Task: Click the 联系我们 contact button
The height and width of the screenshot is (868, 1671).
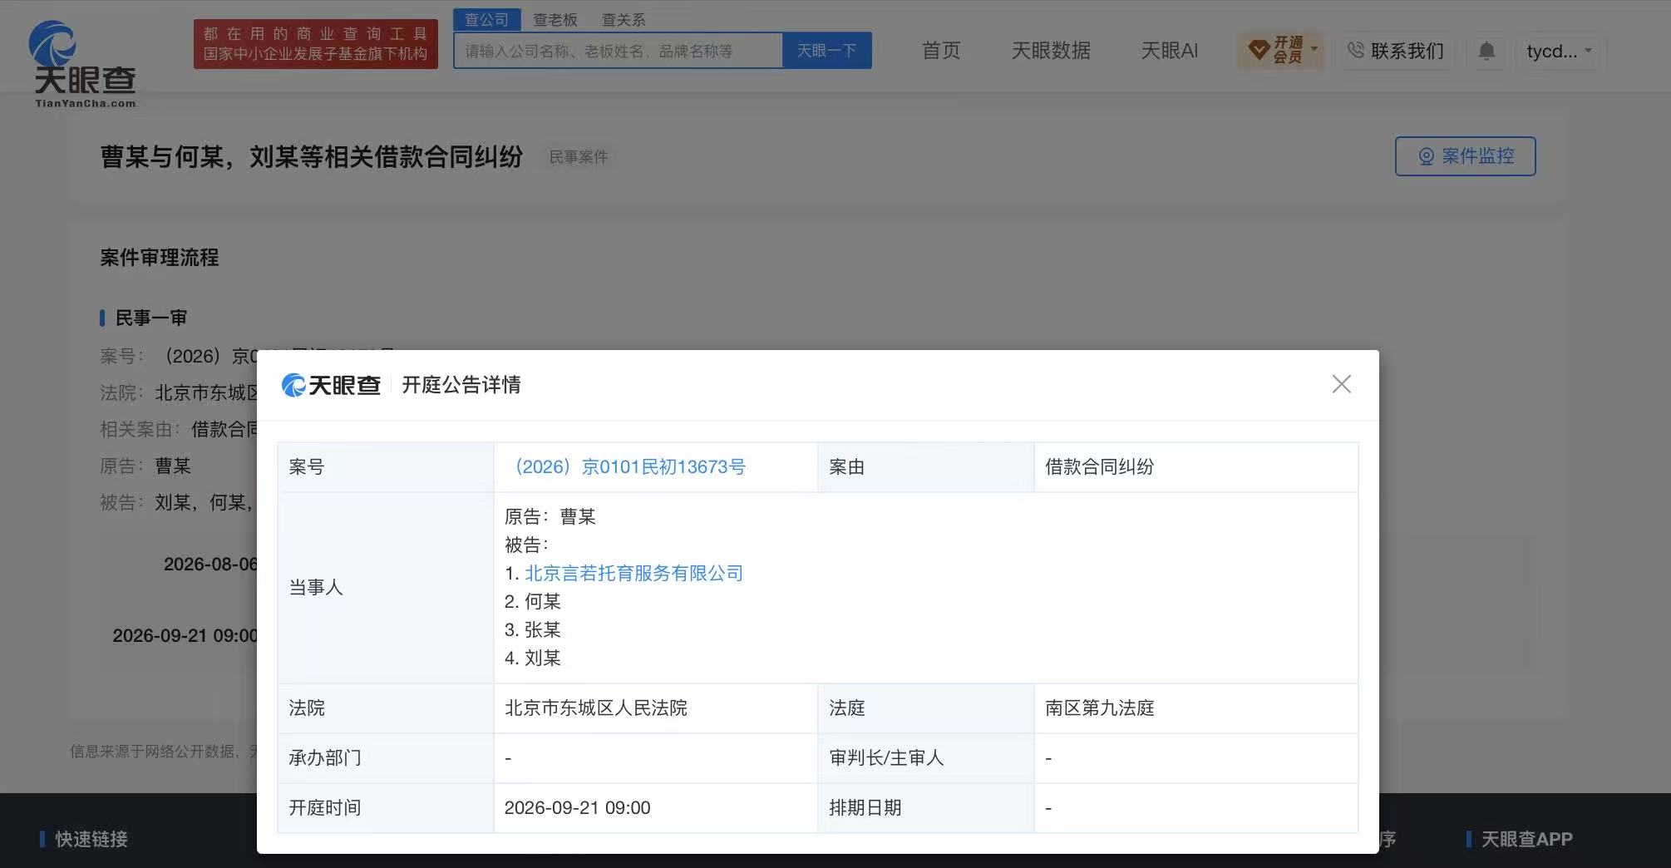Action: (1396, 51)
